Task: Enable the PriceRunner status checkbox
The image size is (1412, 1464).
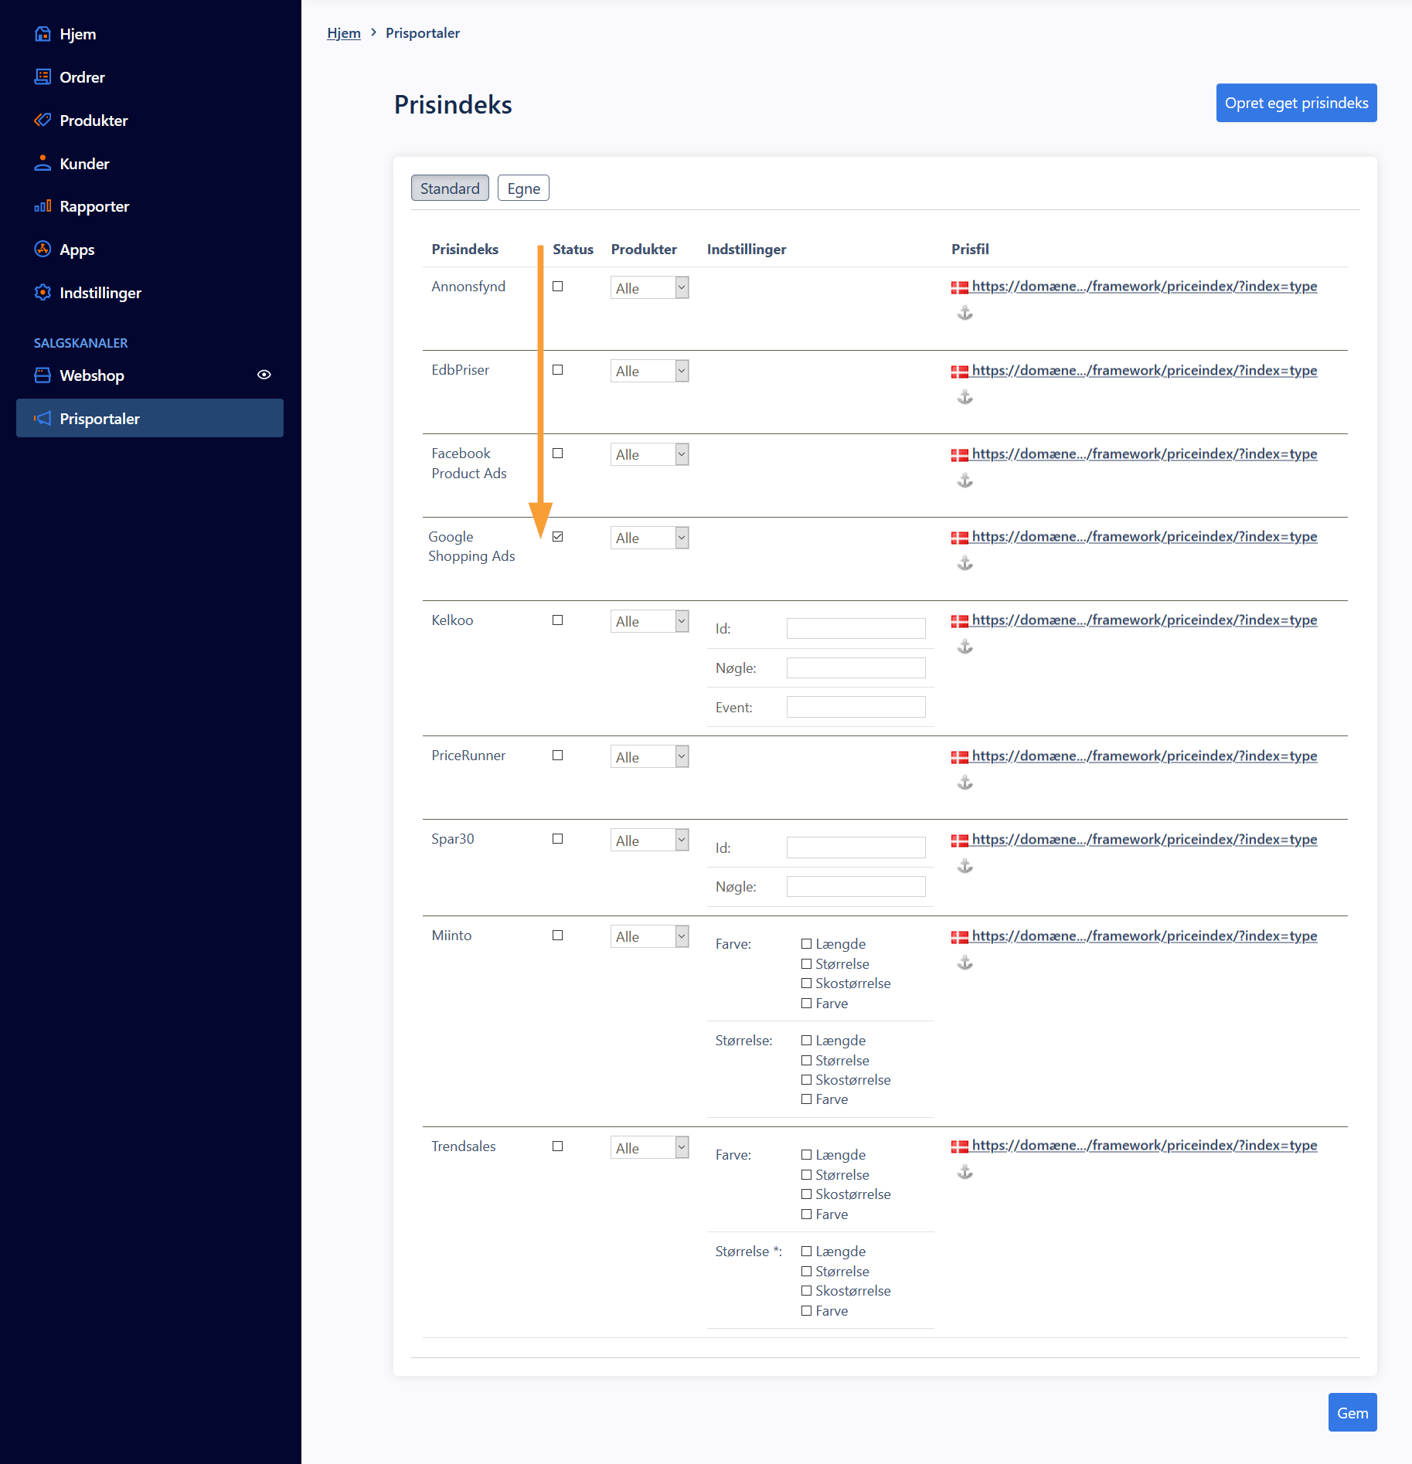Action: (558, 756)
